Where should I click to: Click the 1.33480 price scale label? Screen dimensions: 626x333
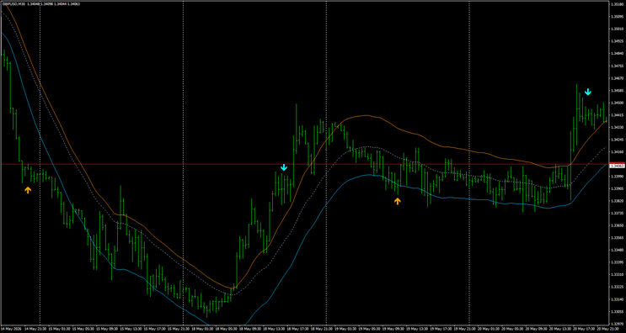coord(617,250)
